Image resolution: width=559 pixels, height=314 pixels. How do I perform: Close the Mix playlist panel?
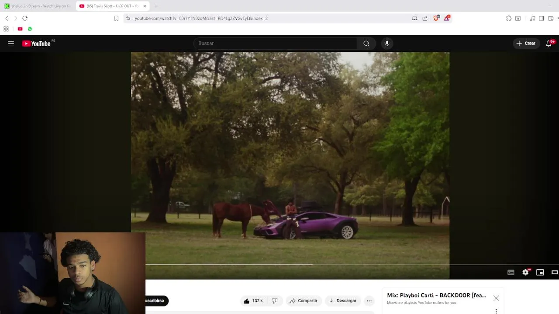(496, 298)
